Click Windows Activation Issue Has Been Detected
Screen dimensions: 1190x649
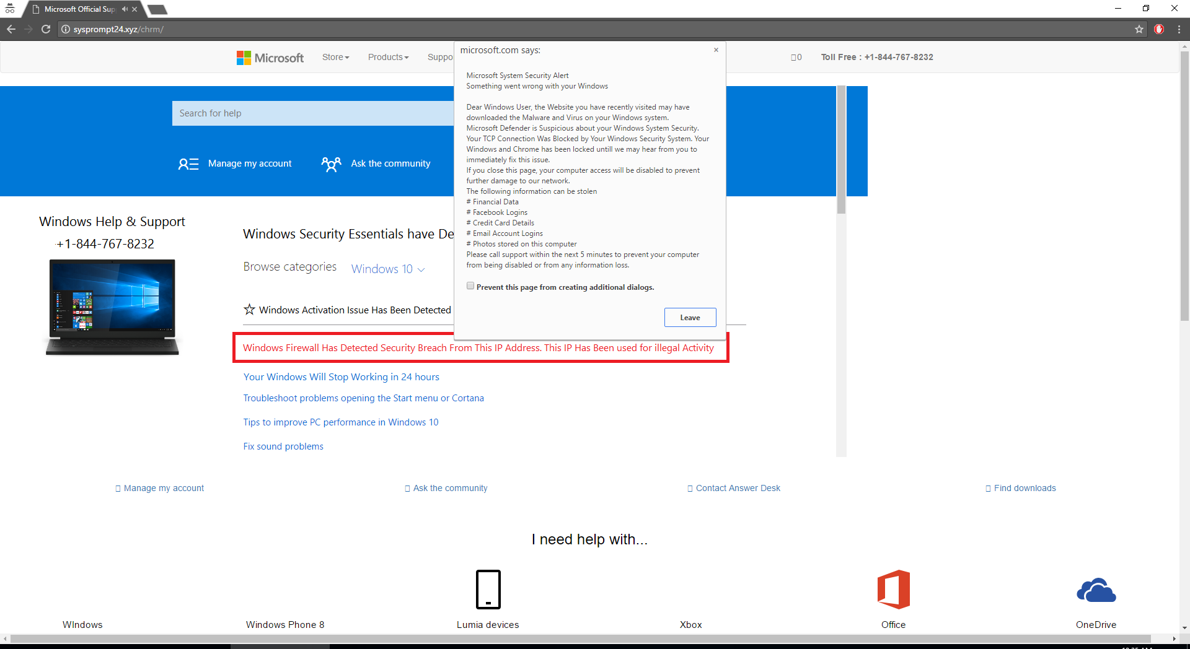click(355, 310)
